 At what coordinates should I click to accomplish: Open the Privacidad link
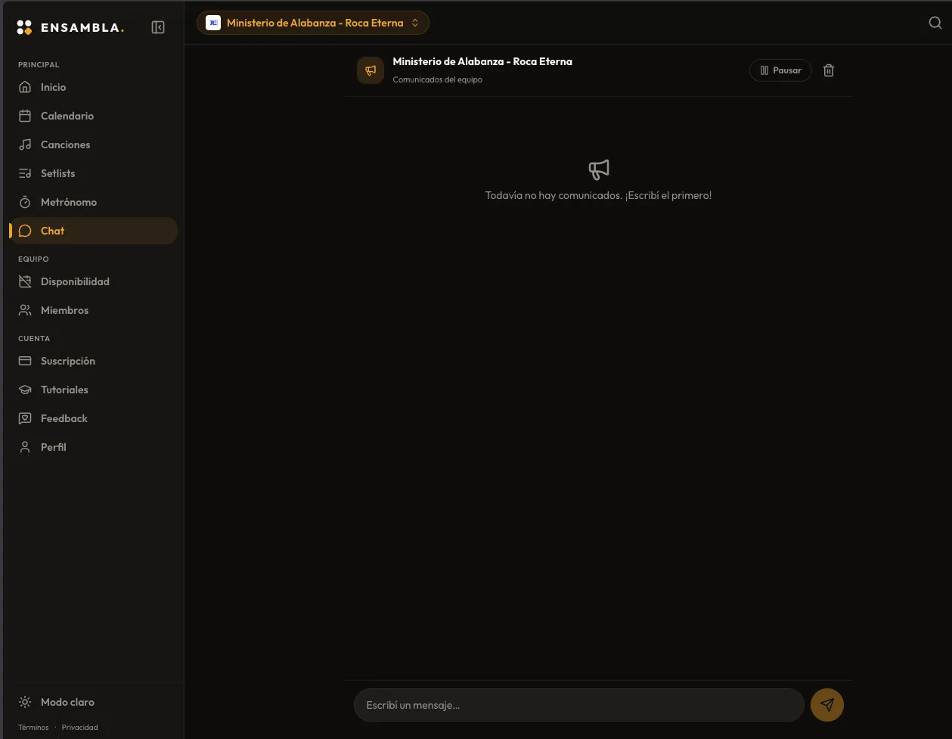[x=80, y=728]
